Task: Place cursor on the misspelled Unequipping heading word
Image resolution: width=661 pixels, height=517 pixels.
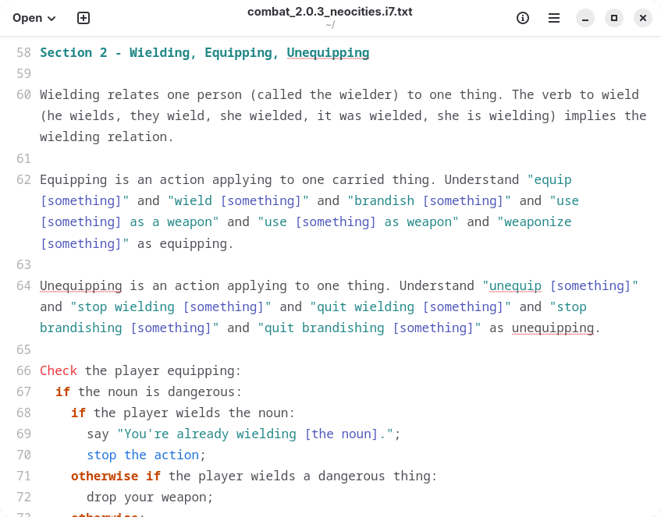Action: click(328, 53)
